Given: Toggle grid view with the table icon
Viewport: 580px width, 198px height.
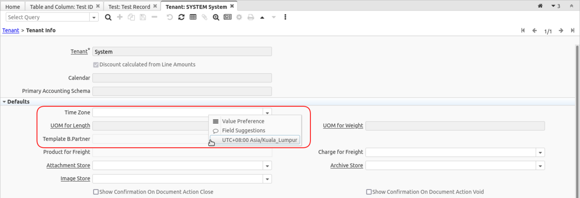Looking at the screenshot, I should tap(193, 17).
